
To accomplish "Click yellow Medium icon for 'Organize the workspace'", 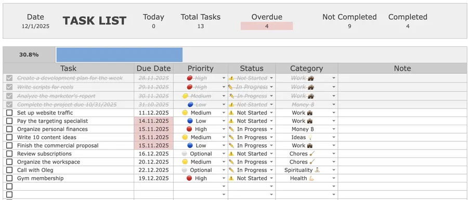I will (185, 162).
